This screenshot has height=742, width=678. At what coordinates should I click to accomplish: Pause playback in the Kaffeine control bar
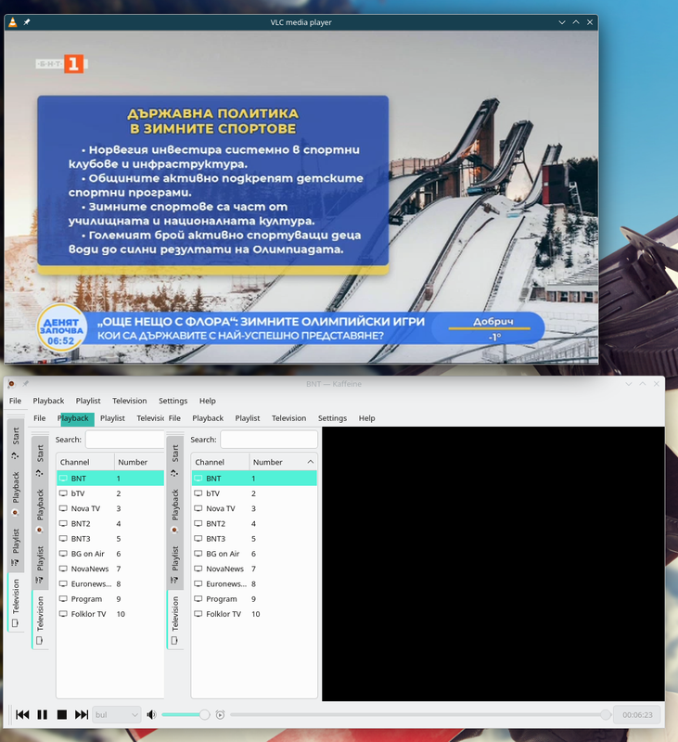[x=42, y=714]
